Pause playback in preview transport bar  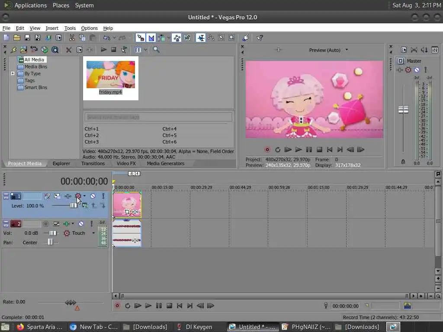309,150
